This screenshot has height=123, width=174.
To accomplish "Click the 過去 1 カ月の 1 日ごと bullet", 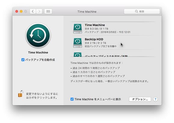I will click(93, 72).
